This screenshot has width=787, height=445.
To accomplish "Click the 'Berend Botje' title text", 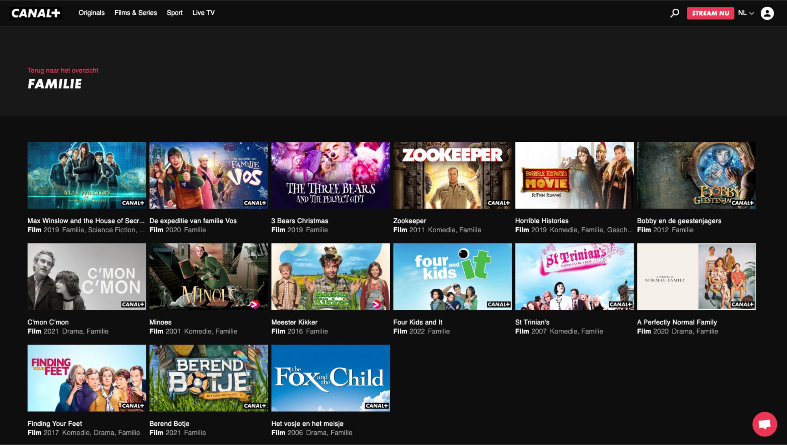I will pyautogui.click(x=170, y=424).
